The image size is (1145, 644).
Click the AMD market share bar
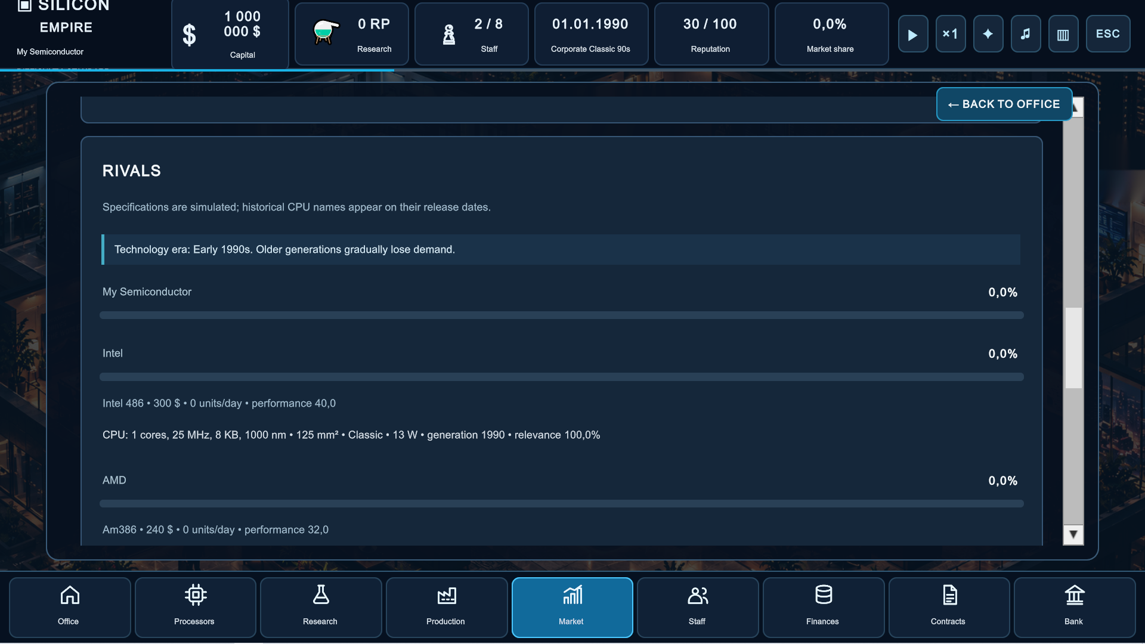pyautogui.click(x=561, y=504)
